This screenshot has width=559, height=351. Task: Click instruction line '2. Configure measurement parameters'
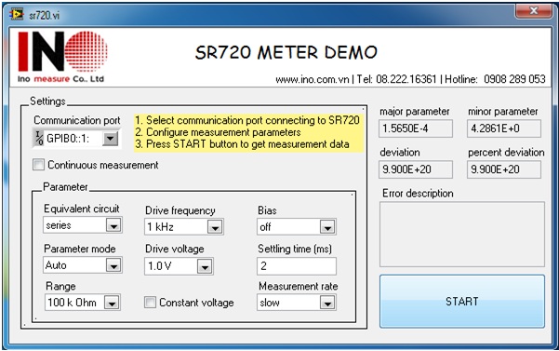pos(218,132)
